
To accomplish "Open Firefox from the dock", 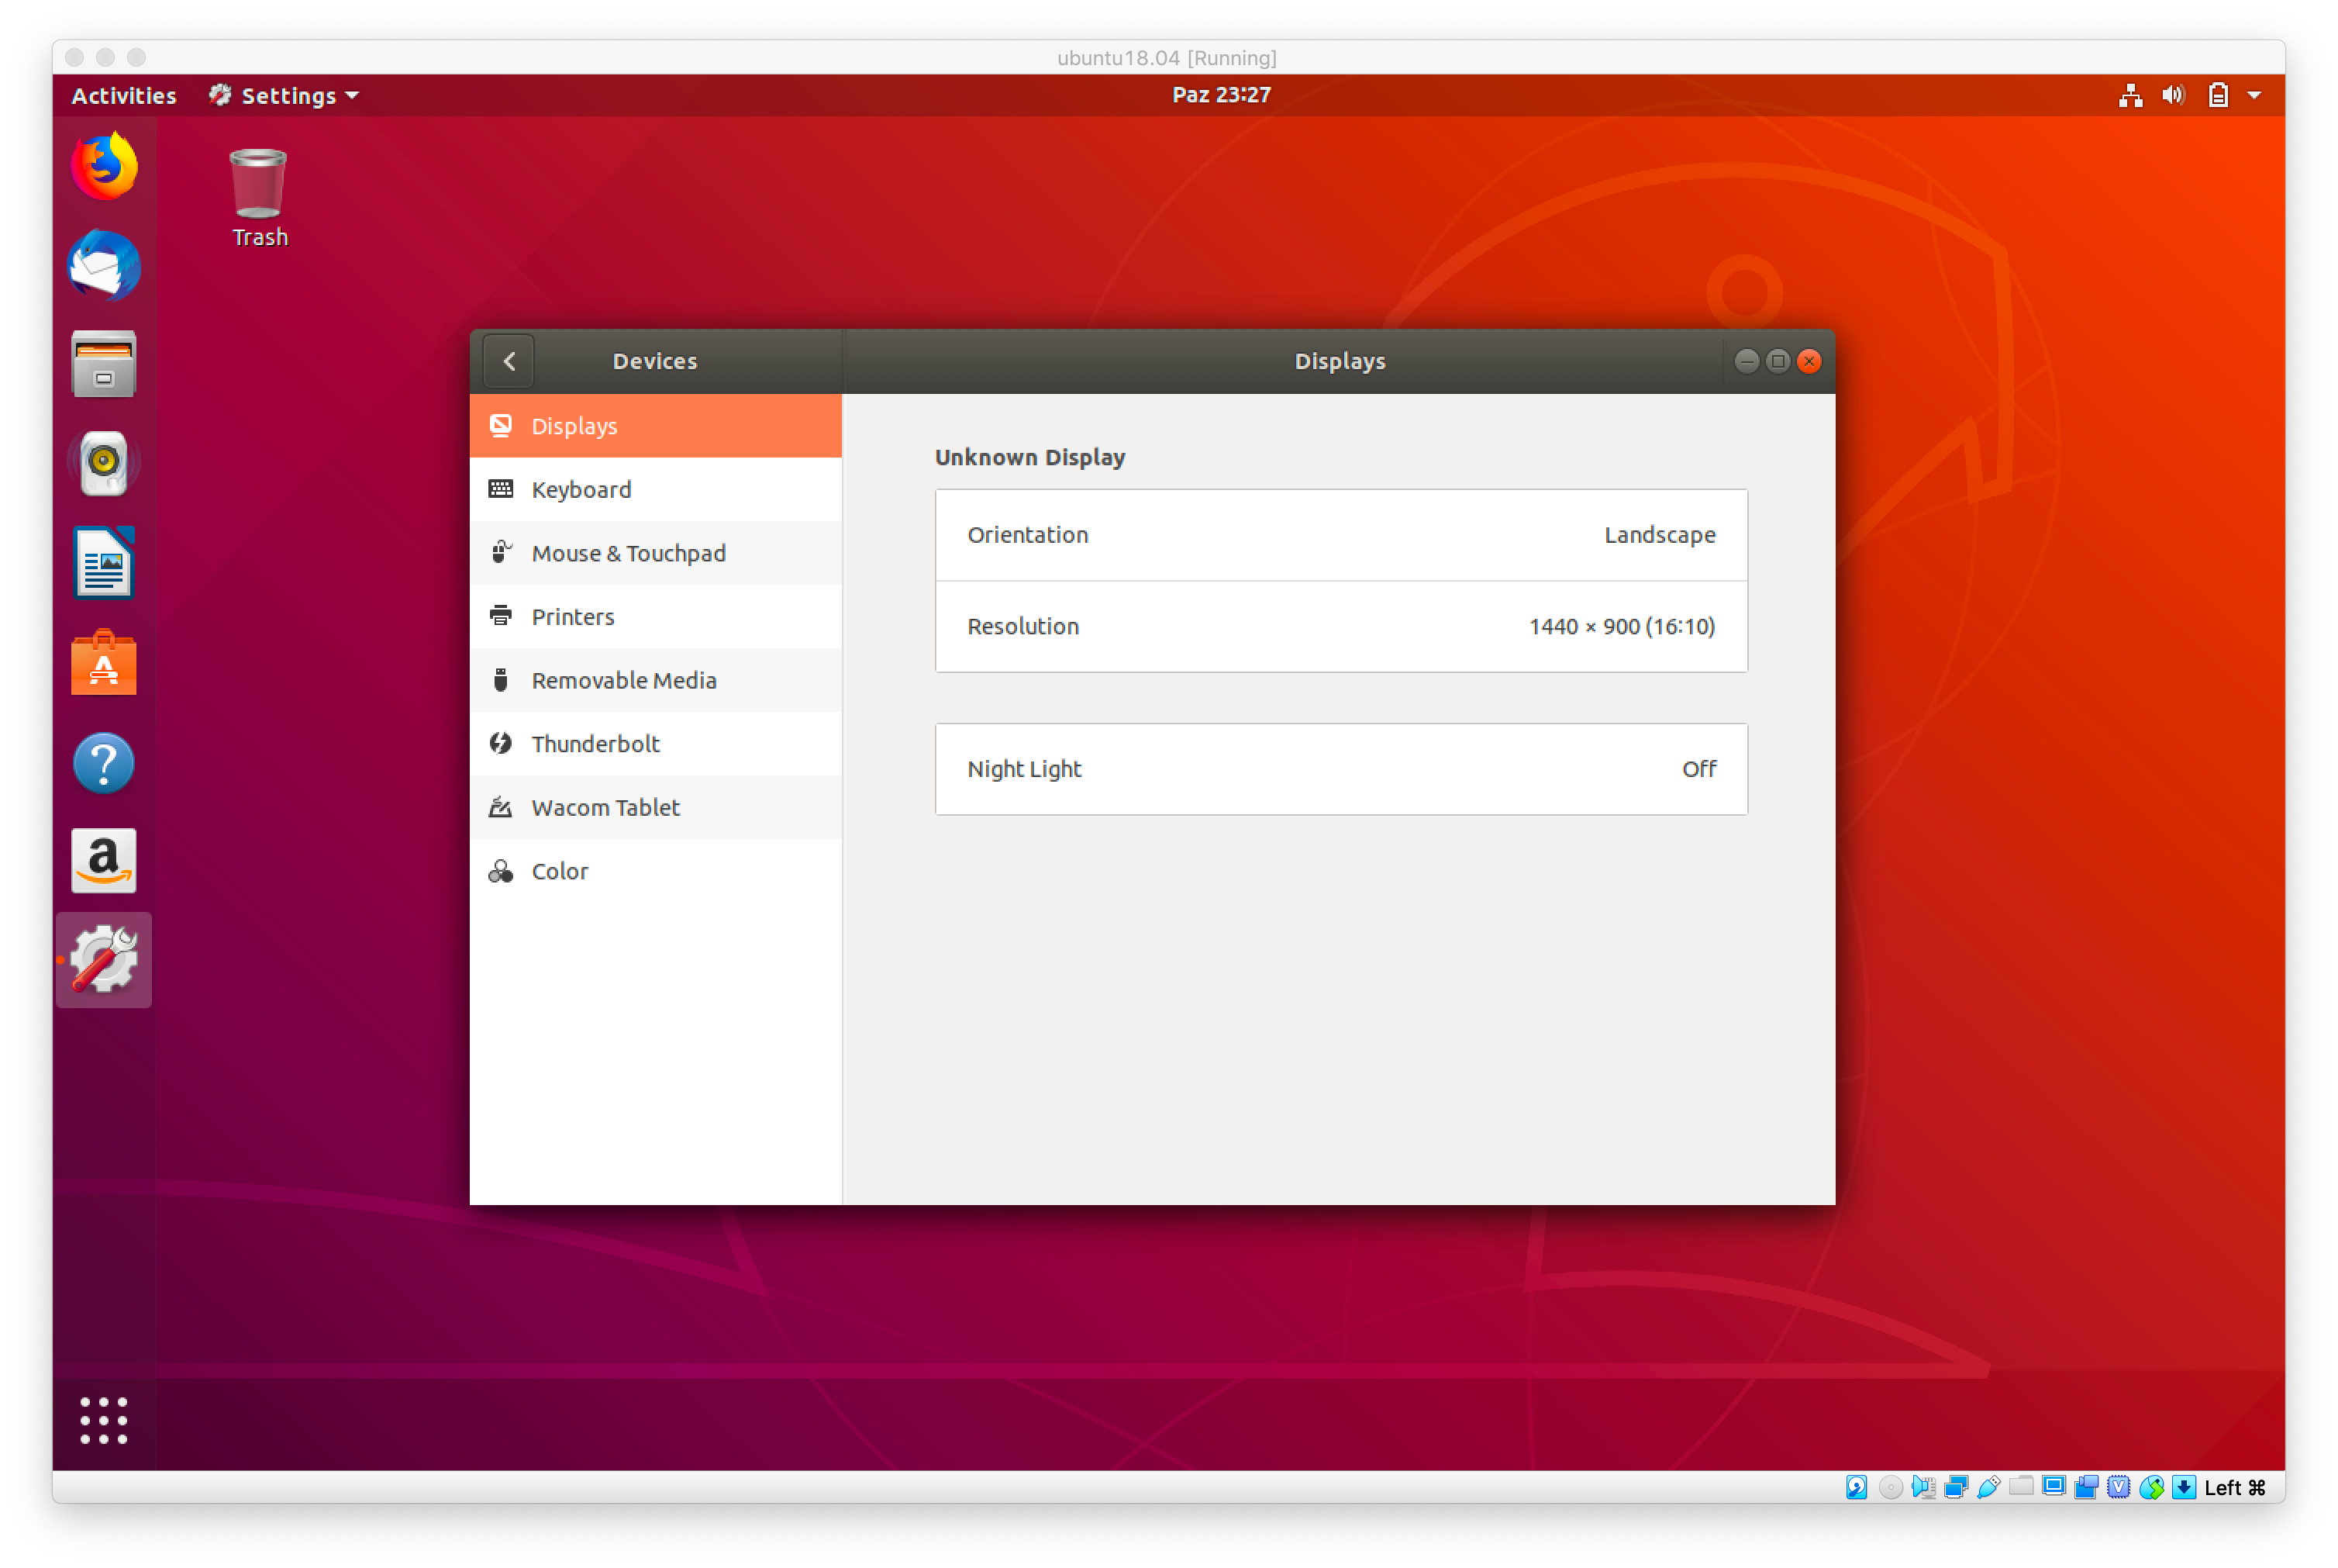I will pos(104,166).
